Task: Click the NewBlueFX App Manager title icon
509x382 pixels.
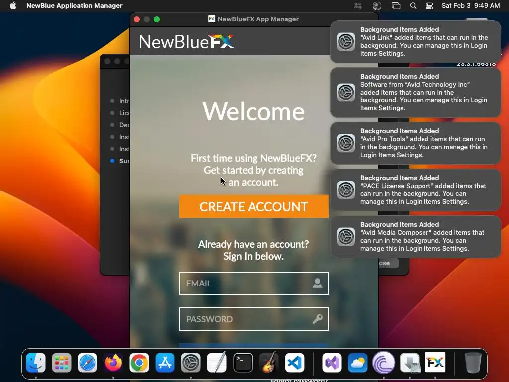Action: coord(212,19)
